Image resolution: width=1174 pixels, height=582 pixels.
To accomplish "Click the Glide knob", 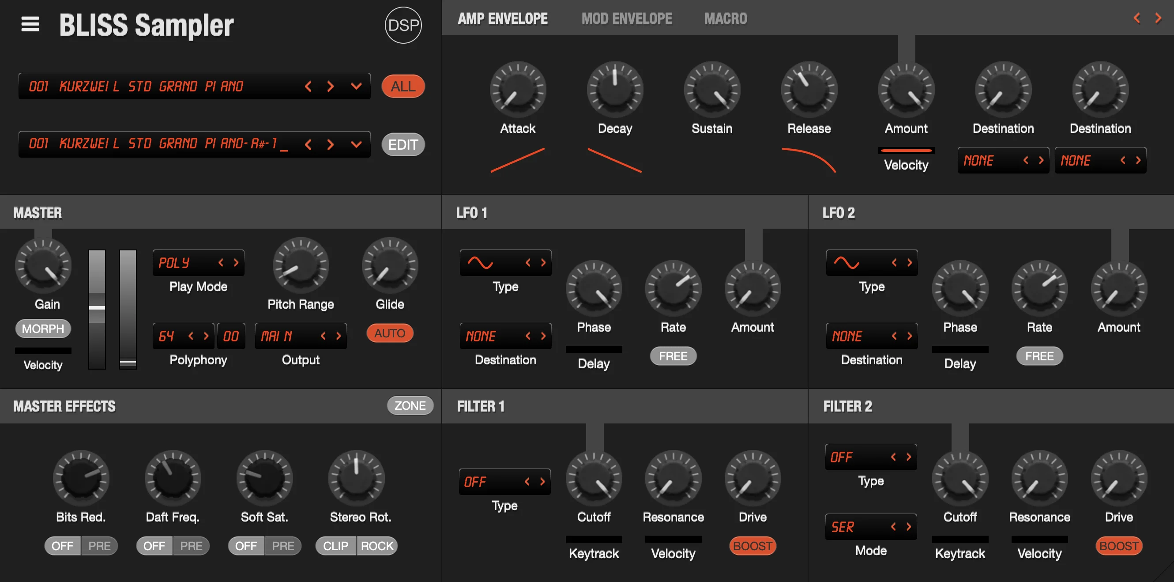I will 390,265.
